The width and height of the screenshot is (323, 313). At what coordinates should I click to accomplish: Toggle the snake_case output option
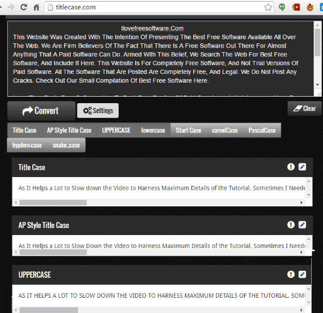coord(66,145)
